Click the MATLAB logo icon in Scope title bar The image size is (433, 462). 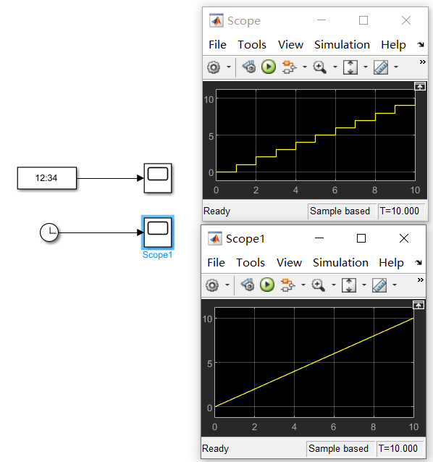[x=216, y=20]
